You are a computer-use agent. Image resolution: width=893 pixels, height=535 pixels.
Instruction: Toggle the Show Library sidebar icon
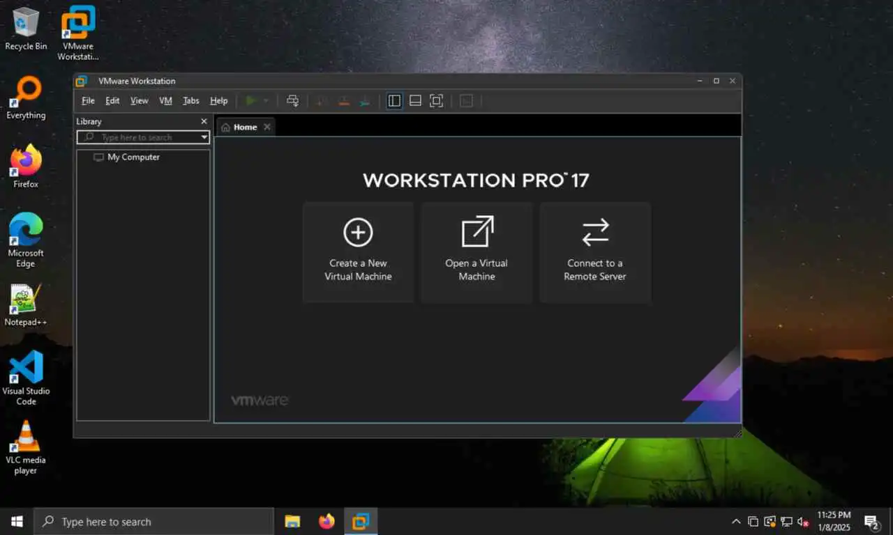(x=394, y=101)
